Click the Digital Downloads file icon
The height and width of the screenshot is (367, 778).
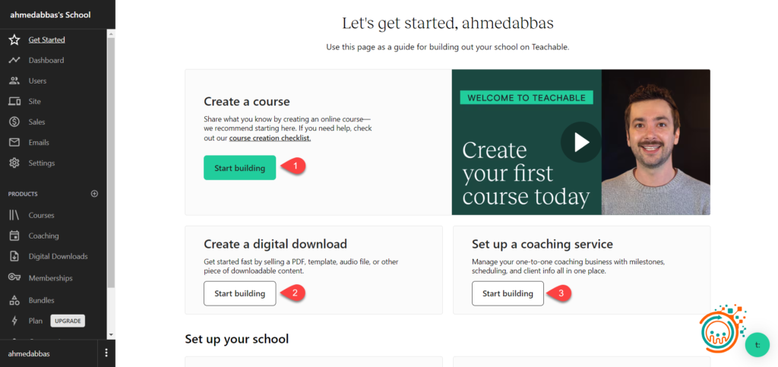14,256
